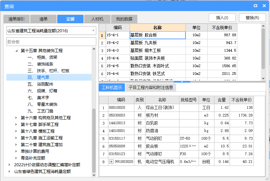Select row 15-4-1 基层板 胶合板
The height and width of the screenshot is (181, 270).
click(x=168, y=35)
